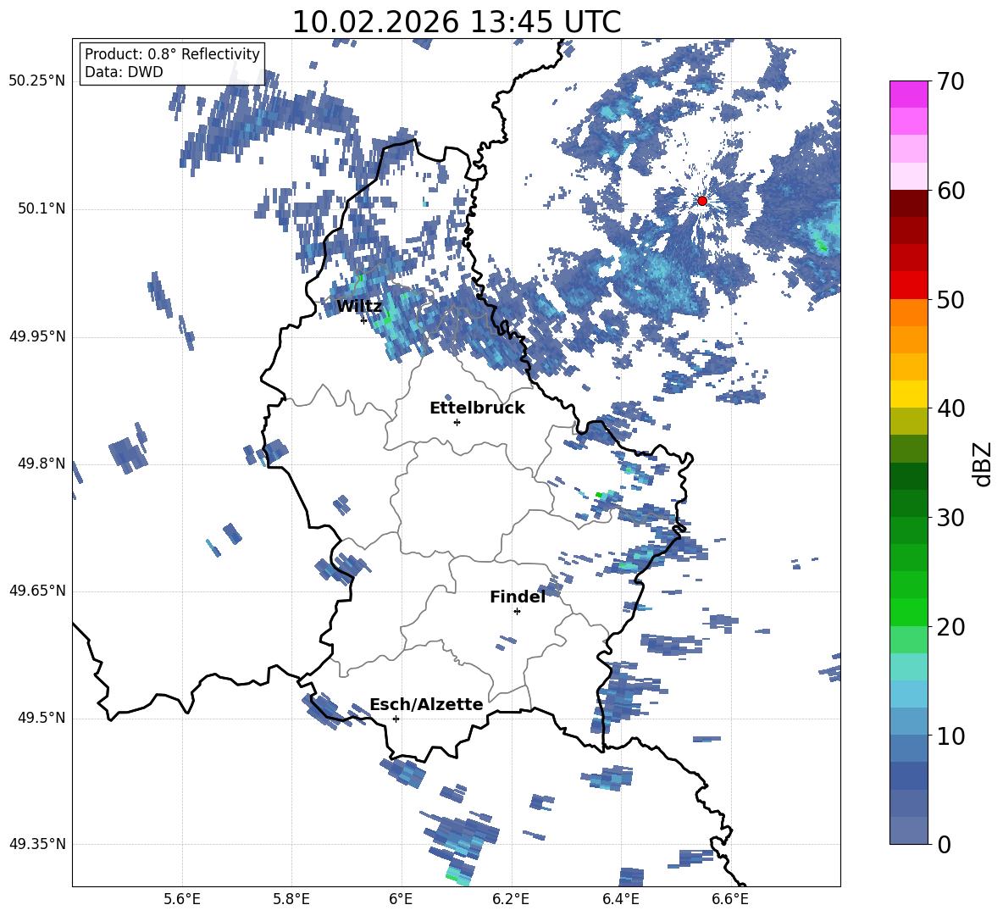Click the colorbar tick label 20
Screen dimensions: 1003x916
tap(950, 627)
